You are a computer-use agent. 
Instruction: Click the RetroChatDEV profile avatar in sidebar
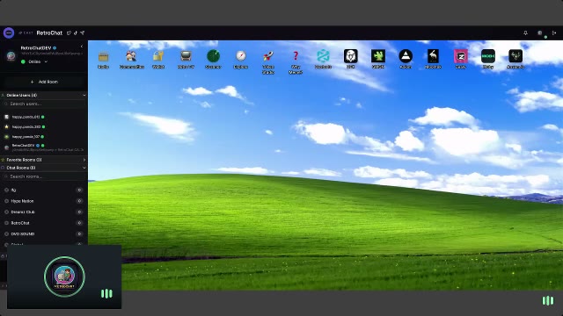[x=11, y=56]
